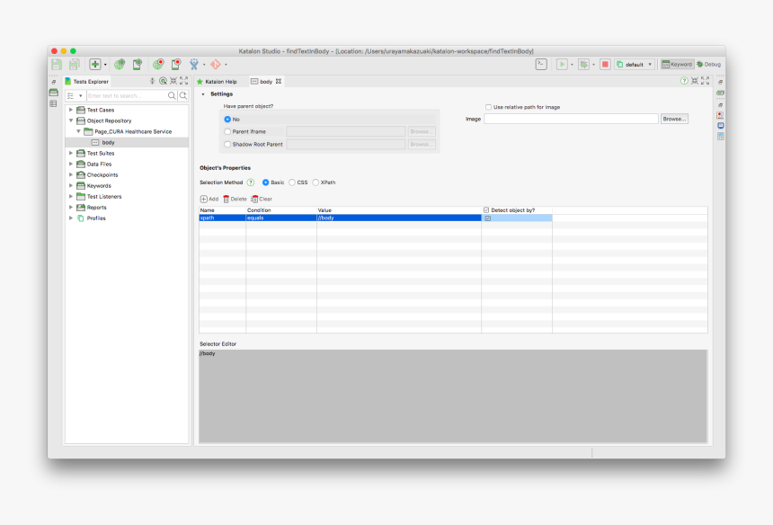Click the Add new item plus icon

pyautogui.click(x=94, y=65)
